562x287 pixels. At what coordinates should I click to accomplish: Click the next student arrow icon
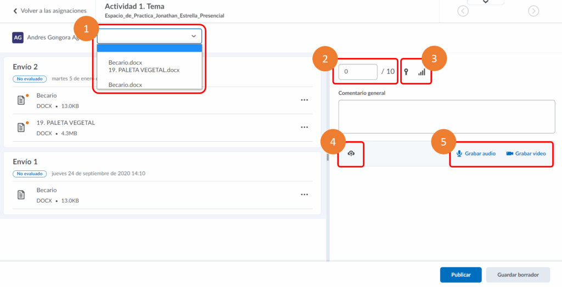533,11
